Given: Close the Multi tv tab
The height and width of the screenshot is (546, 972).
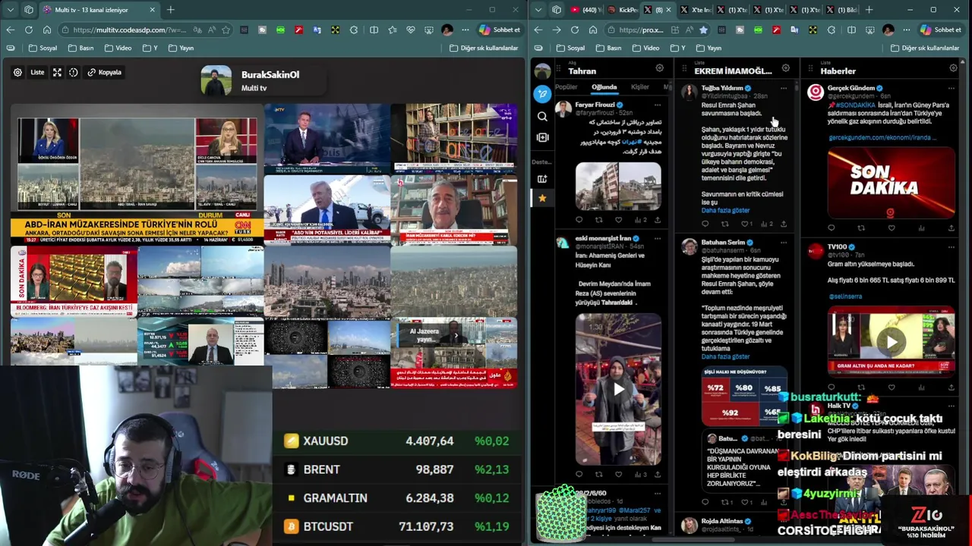Looking at the screenshot, I should [152, 10].
